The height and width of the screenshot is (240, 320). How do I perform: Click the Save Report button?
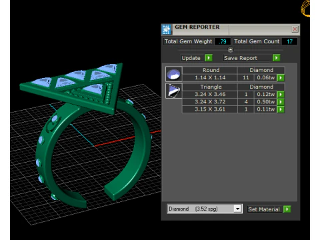(248, 58)
